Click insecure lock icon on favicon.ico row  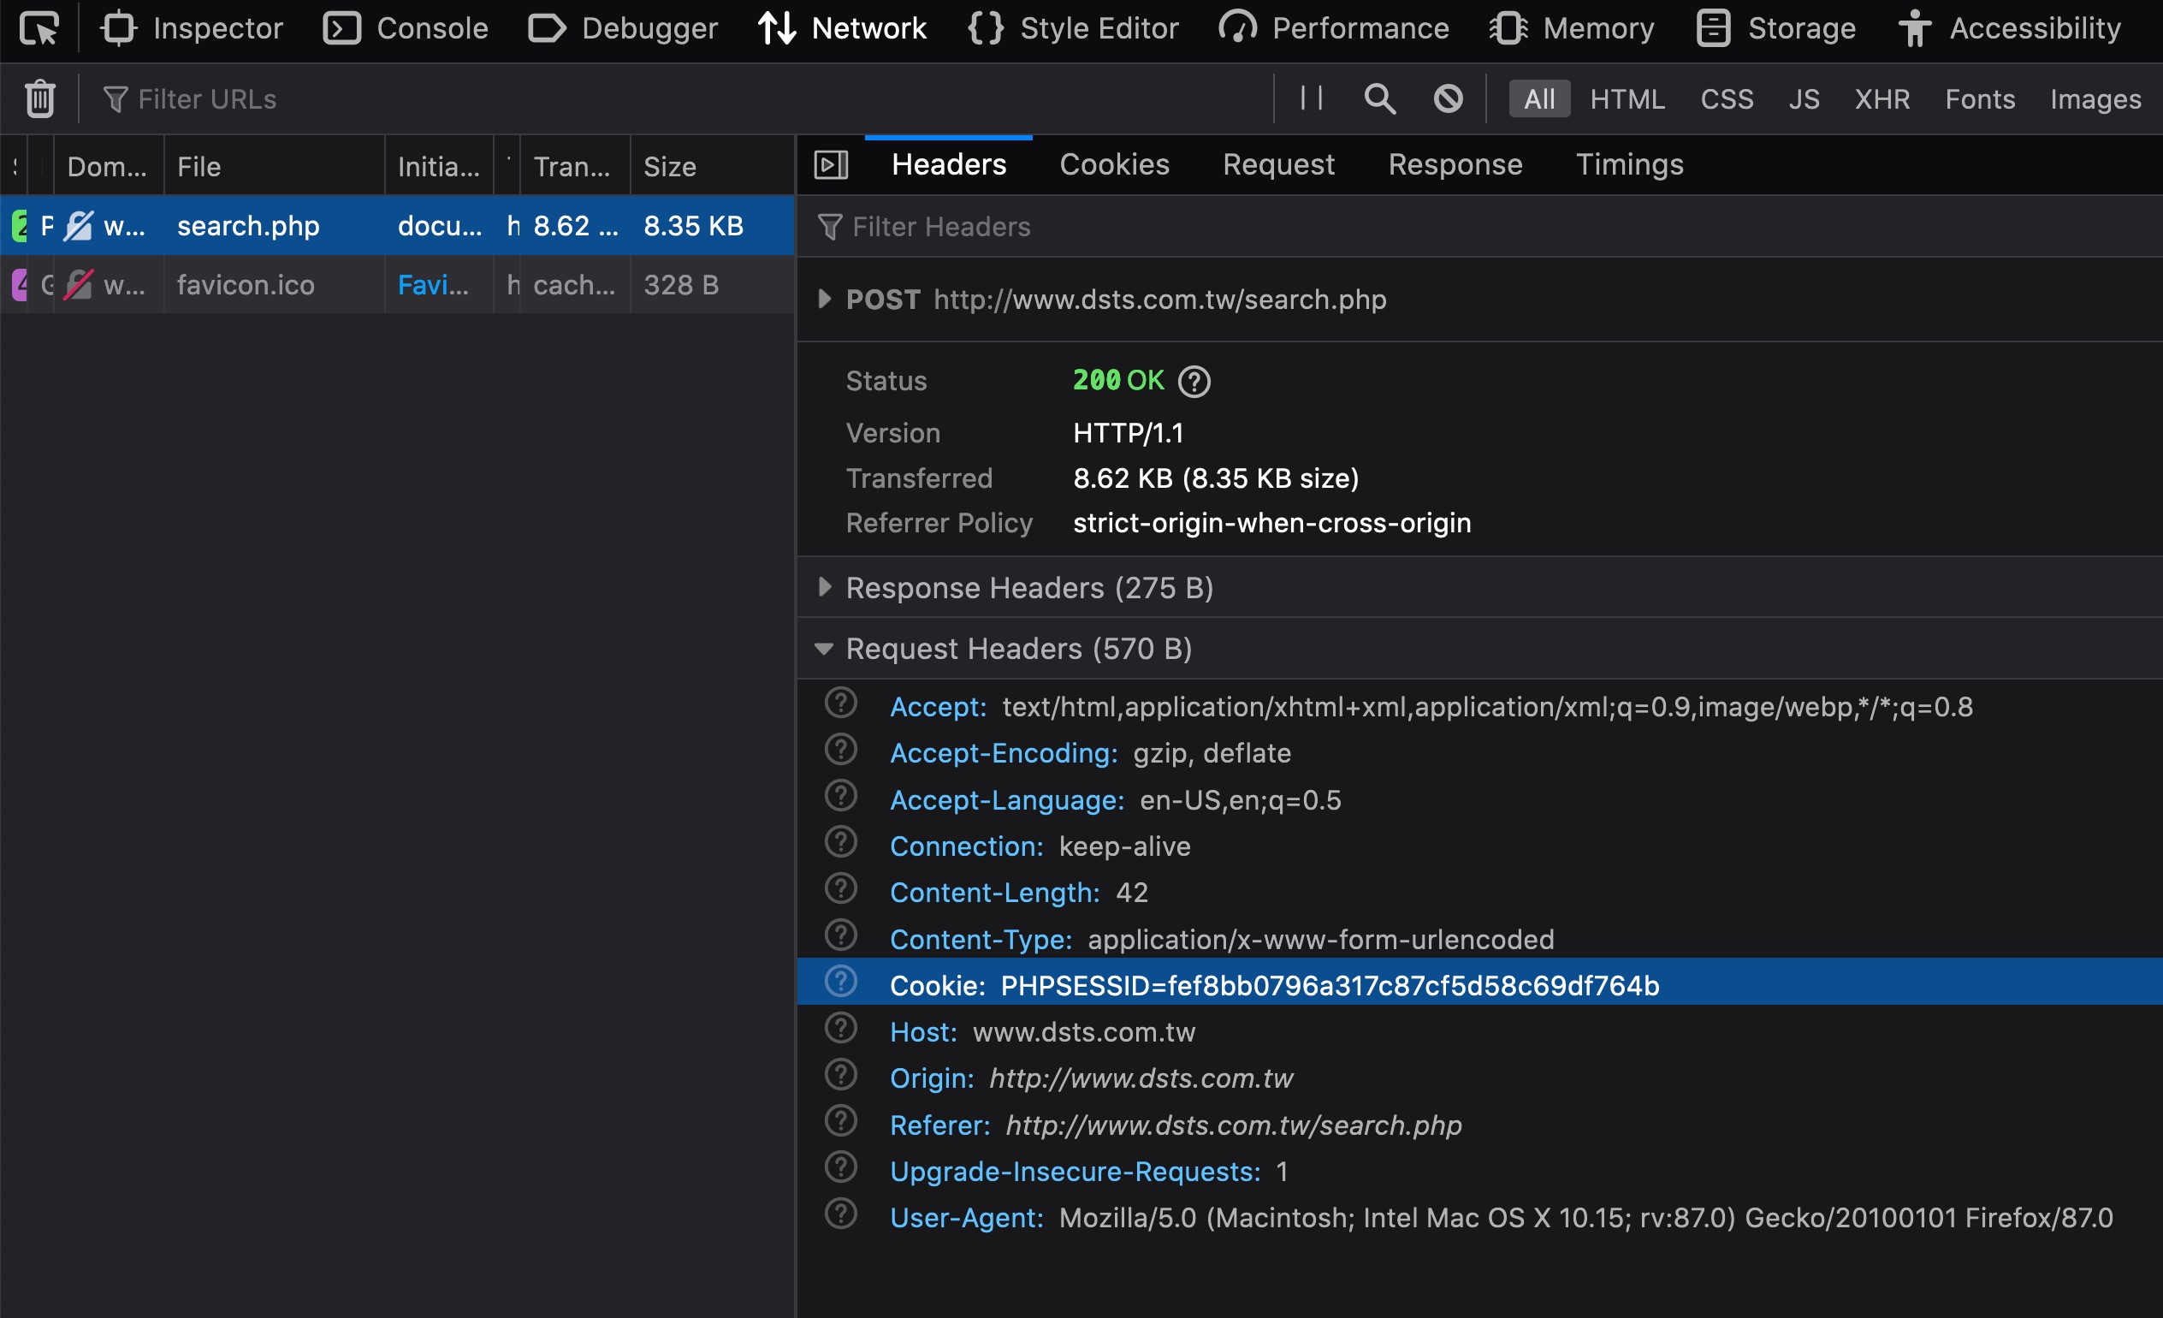[x=78, y=284]
